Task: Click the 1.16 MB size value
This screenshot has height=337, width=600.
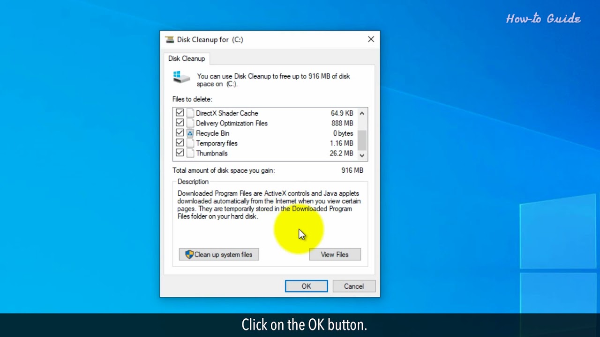Action: click(x=341, y=143)
